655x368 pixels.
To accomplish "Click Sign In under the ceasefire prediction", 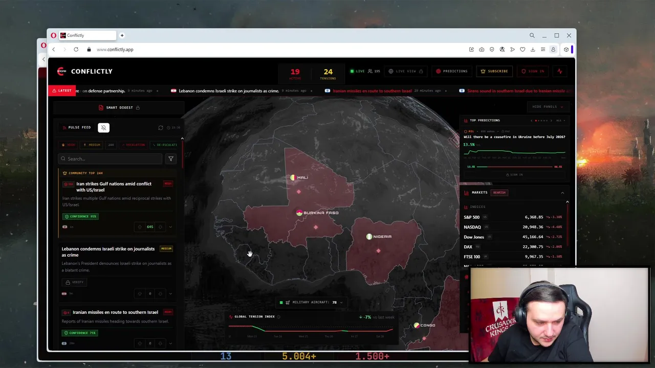I will click(x=514, y=175).
